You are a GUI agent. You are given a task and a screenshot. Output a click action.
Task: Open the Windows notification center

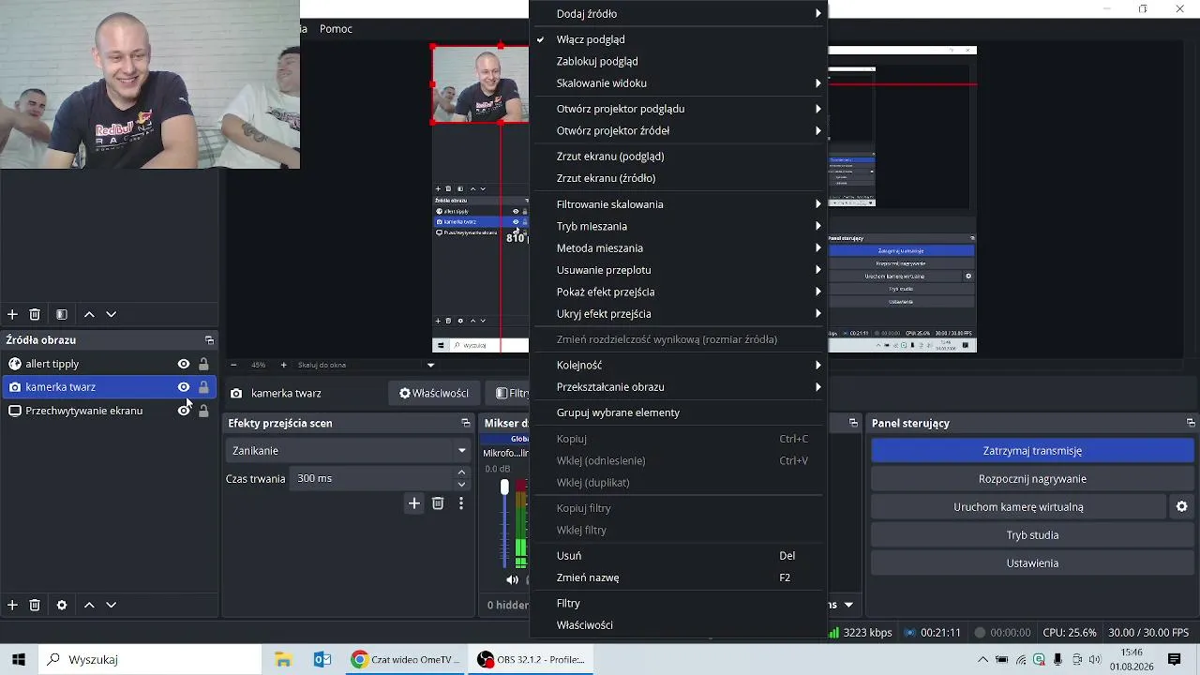pyautogui.click(x=1174, y=660)
